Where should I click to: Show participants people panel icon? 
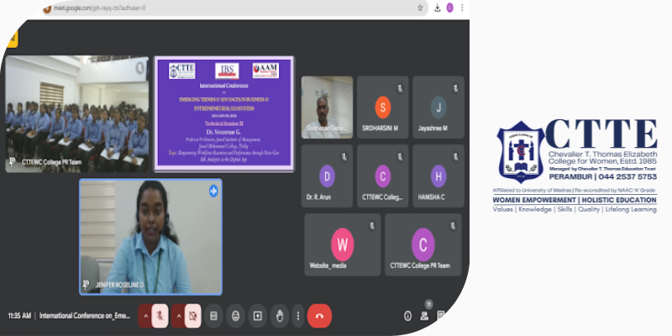pos(424,316)
